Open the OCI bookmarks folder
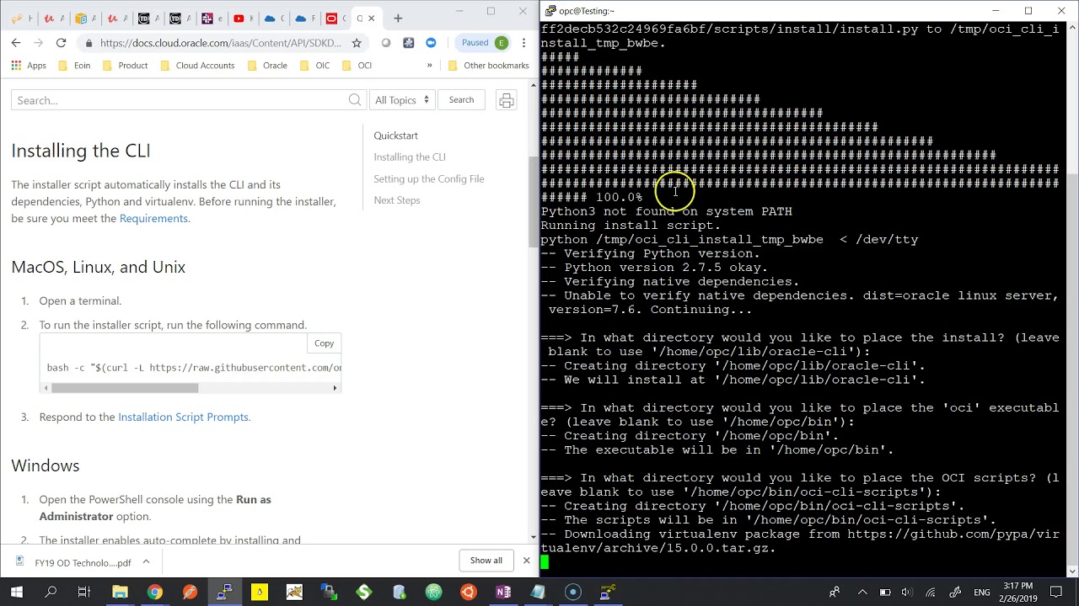 click(357, 65)
